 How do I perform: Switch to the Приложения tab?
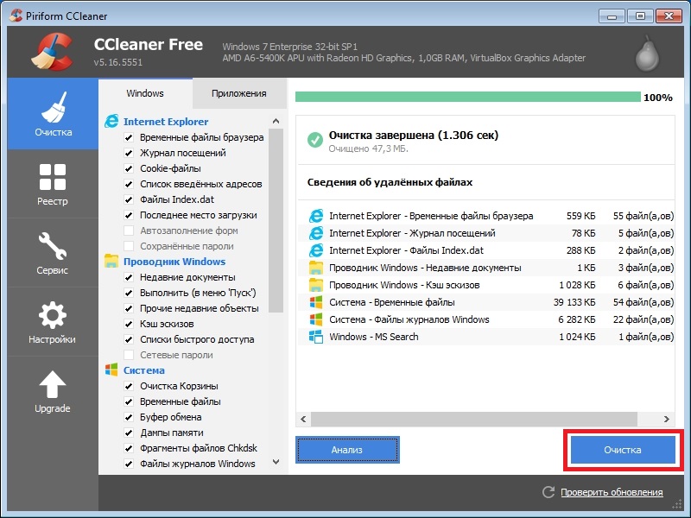tap(239, 93)
